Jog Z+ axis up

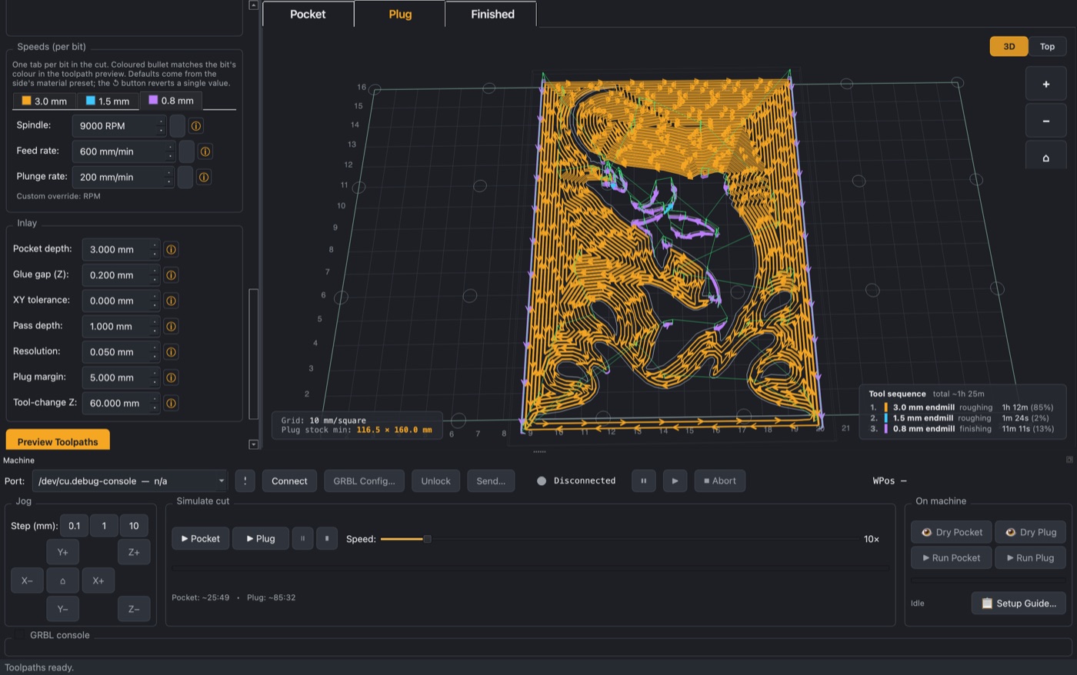pos(134,552)
